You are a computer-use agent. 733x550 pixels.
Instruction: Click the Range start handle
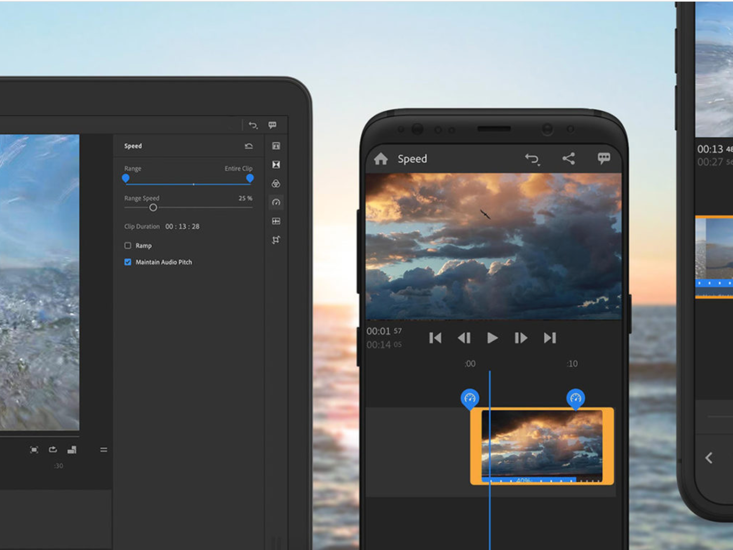pyautogui.click(x=126, y=178)
